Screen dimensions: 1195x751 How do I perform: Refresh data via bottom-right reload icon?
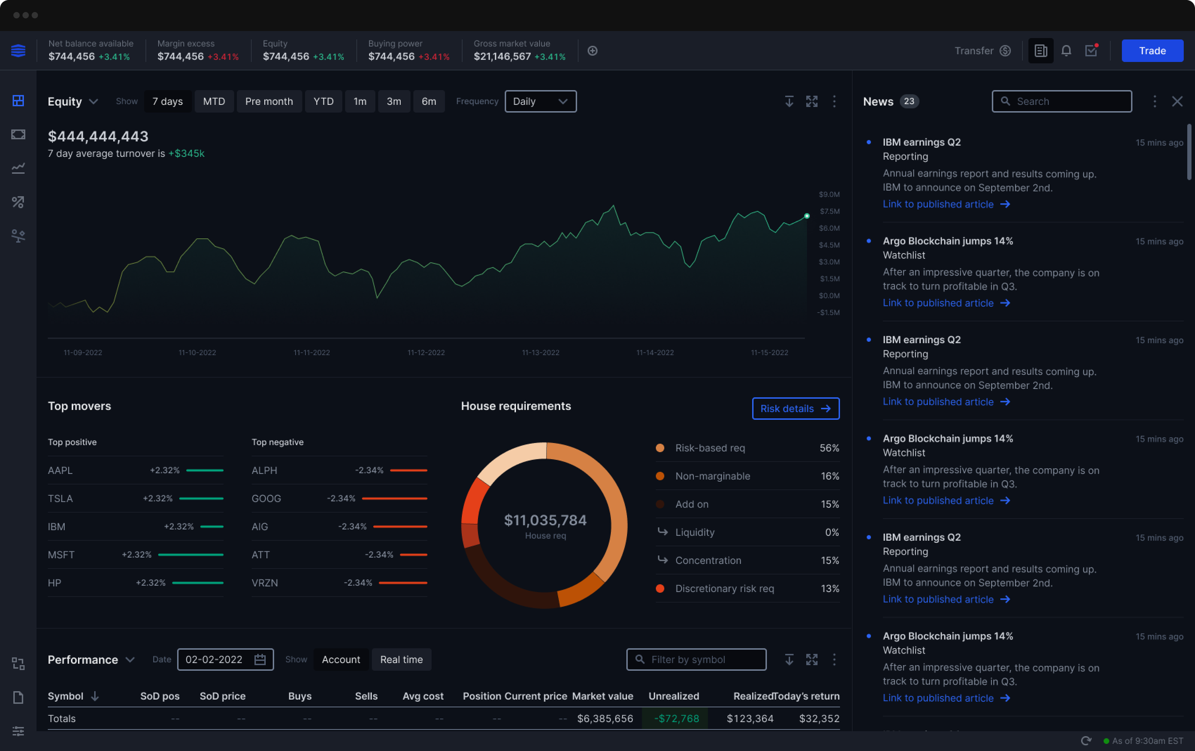tap(1086, 741)
